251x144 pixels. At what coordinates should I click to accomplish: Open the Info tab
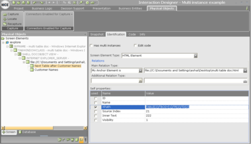point(142,34)
